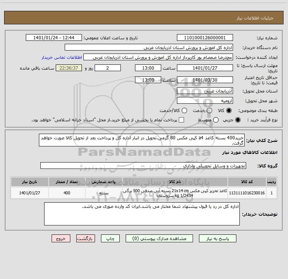Click the واحد شمارش column header

104,182
